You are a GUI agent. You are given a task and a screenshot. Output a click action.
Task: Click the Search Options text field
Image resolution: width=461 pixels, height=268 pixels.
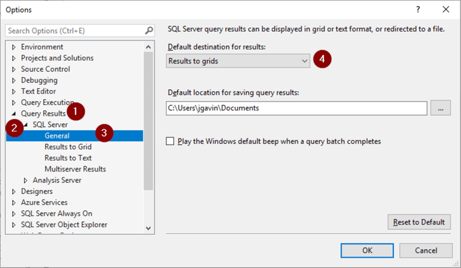click(72, 30)
